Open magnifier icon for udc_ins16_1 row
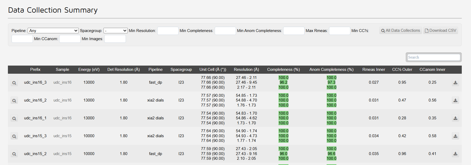 click(x=14, y=118)
